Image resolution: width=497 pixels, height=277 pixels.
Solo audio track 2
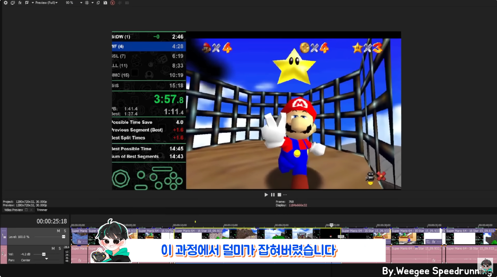[x=60, y=248]
